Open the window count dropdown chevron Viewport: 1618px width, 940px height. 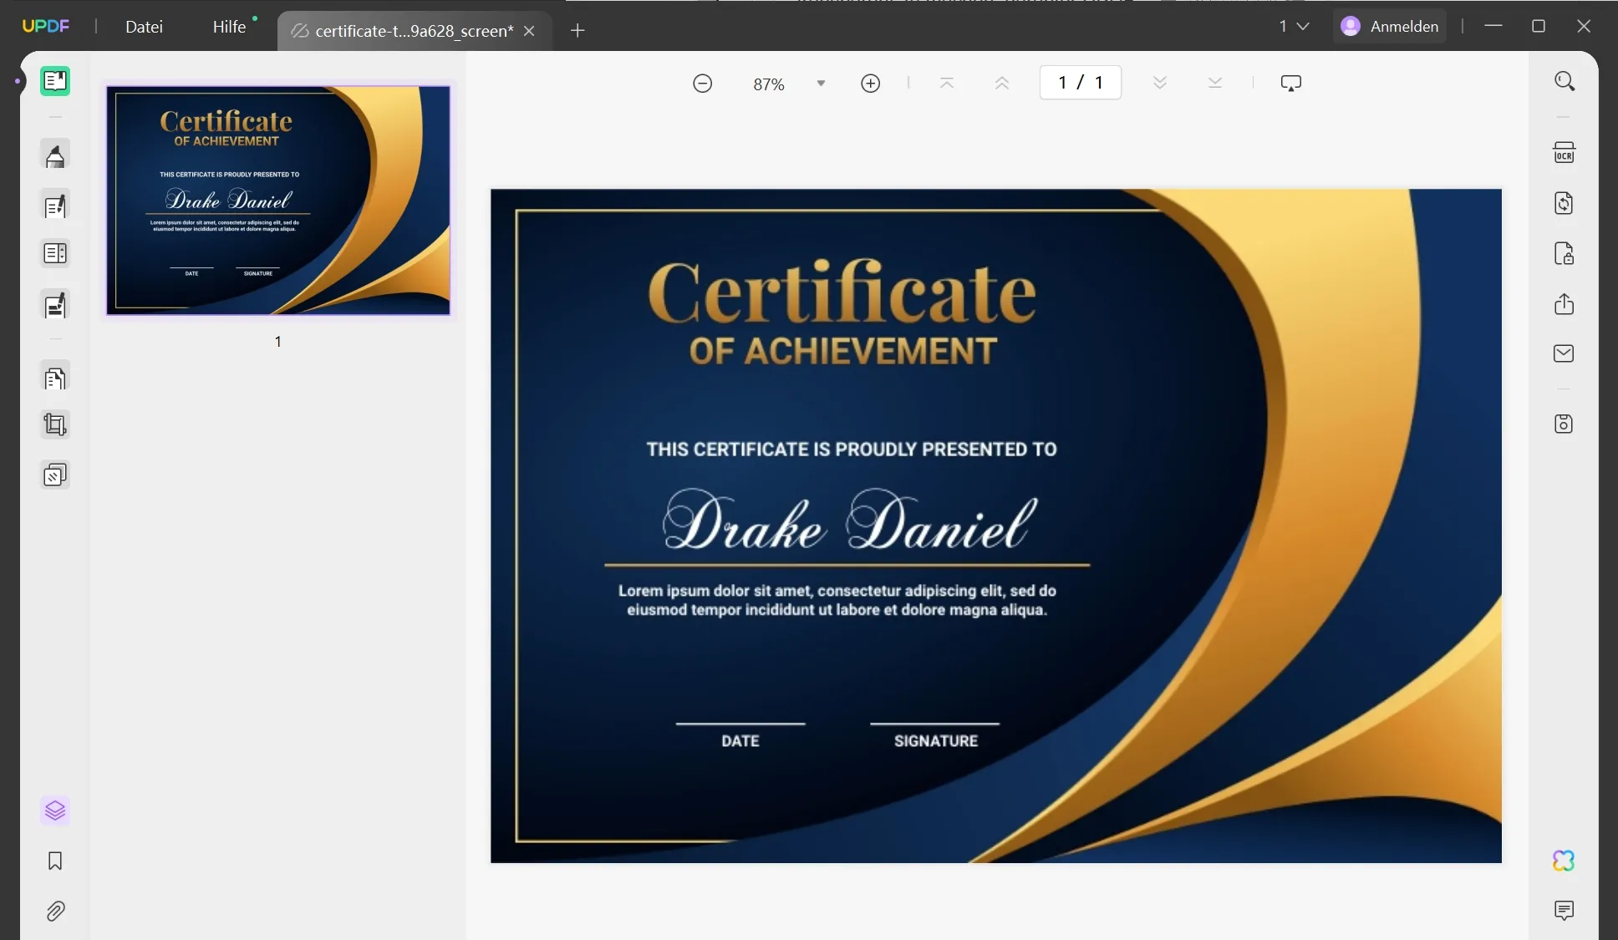coord(1302,27)
